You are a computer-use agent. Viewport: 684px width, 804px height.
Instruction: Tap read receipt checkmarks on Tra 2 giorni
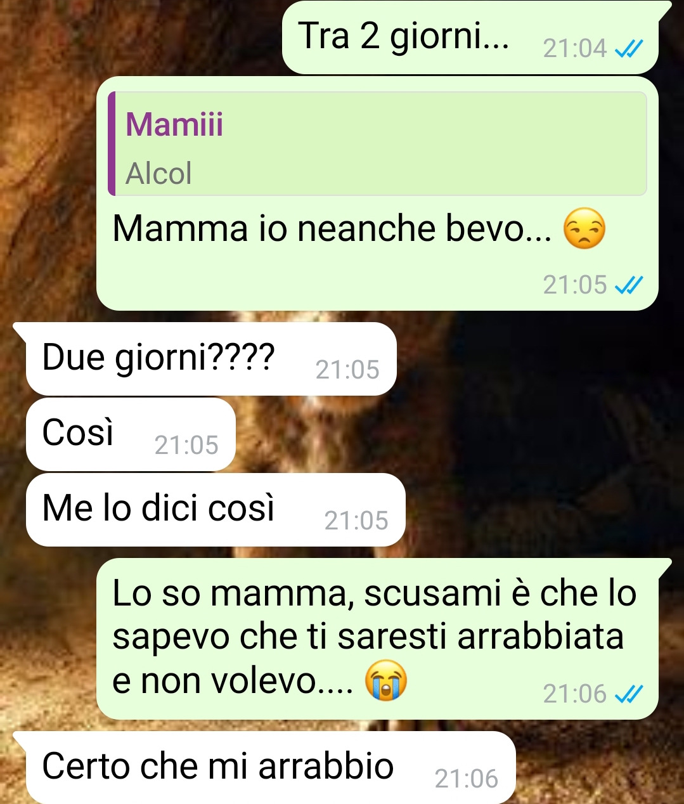[x=629, y=48]
